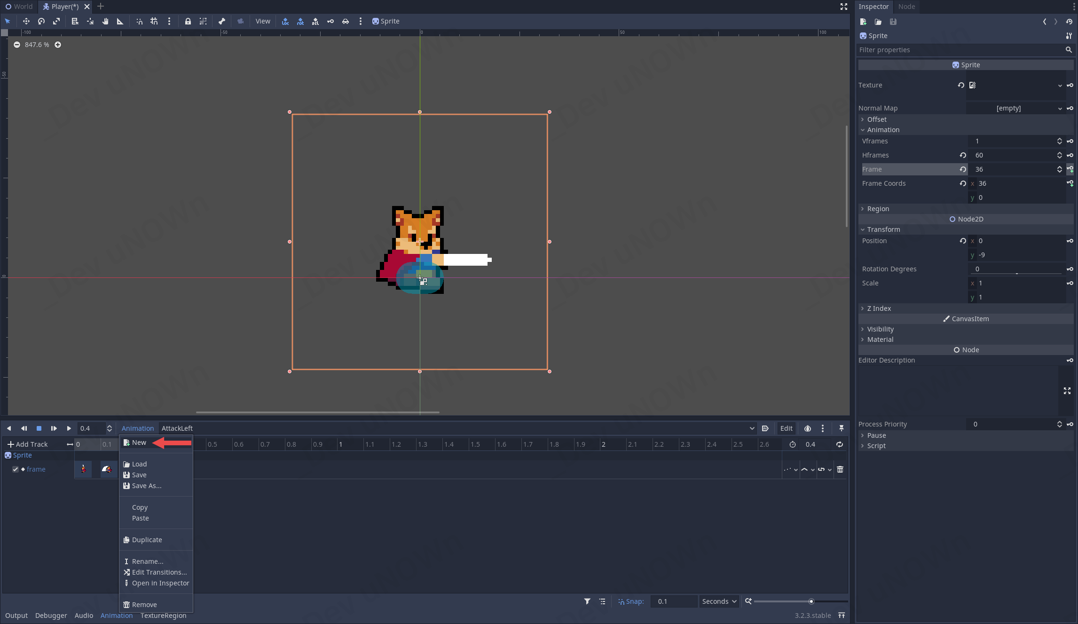Select the Ruler mode tool
The width and height of the screenshot is (1078, 624).
(120, 21)
